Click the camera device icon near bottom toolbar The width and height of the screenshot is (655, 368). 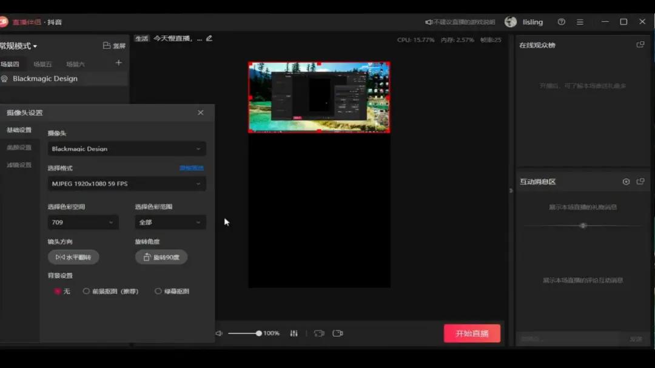point(319,333)
